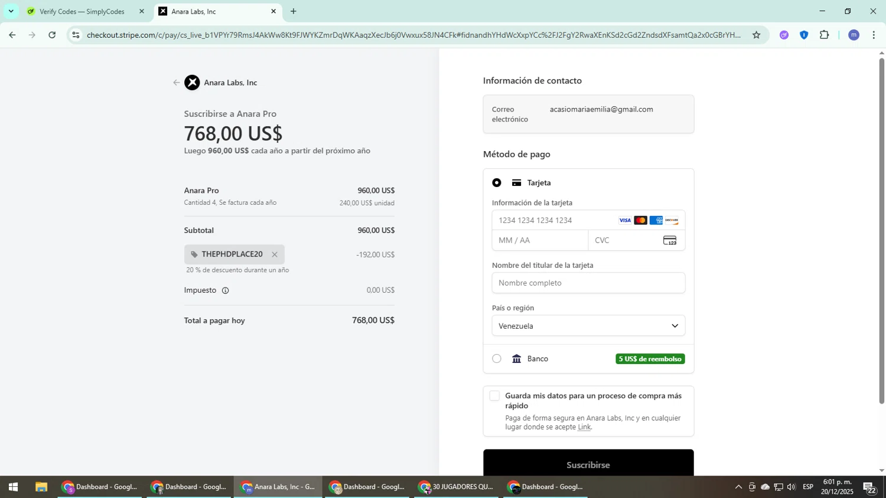View site information icon in address bar
Screen dimensions: 886x498
point(76,35)
